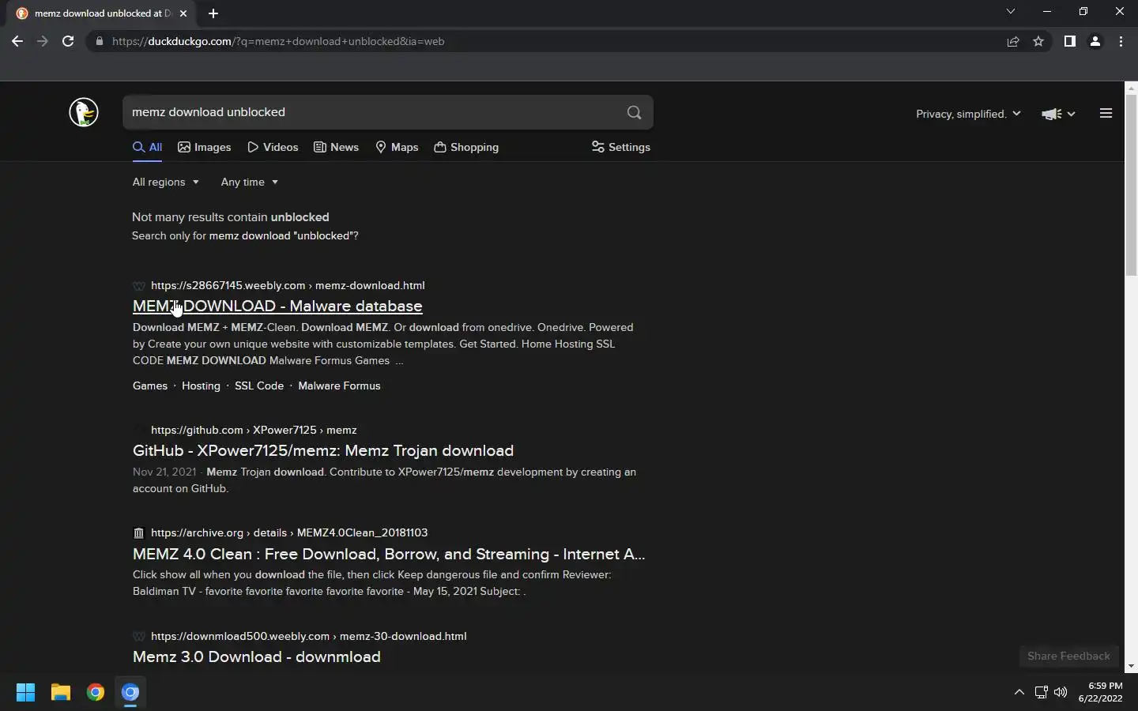Click the DuckDuckGo logo
1138x711 pixels.
[84, 112]
